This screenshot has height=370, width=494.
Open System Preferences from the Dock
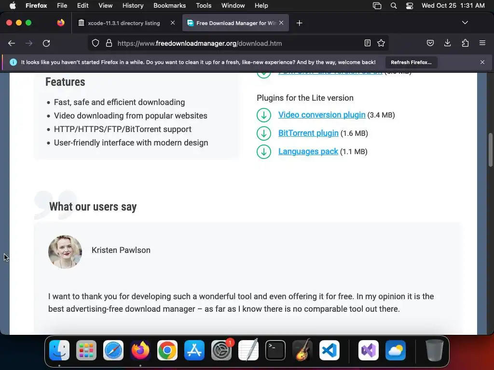click(221, 350)
